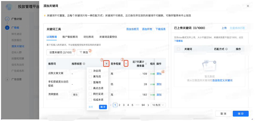Check the 蓝海词 filter option
The image size is (255, 121).
click(x=90, y=82)
